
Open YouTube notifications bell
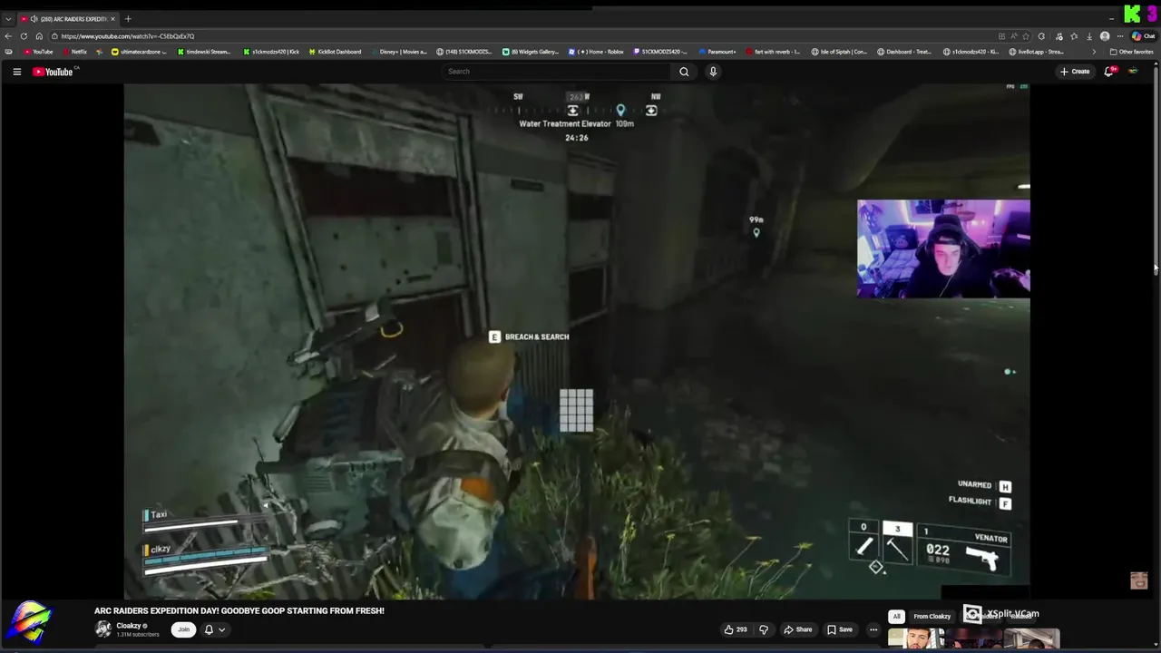tap(1108, 72)
